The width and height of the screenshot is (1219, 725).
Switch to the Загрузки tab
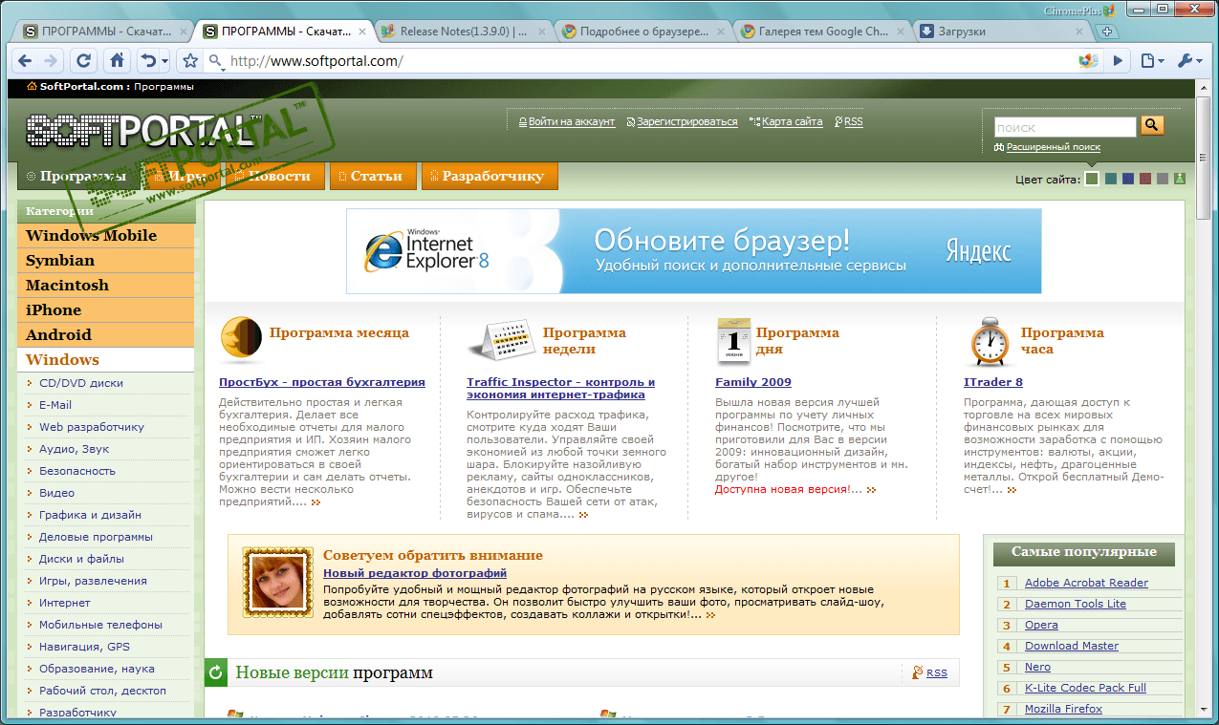coord(1002,32)
